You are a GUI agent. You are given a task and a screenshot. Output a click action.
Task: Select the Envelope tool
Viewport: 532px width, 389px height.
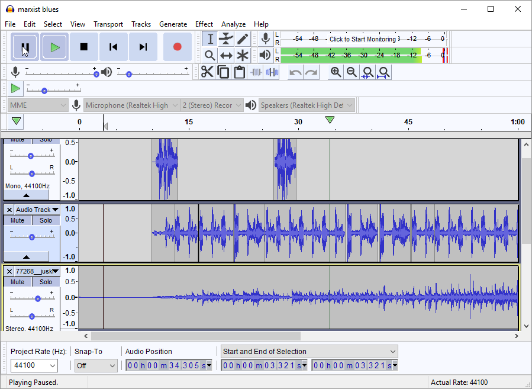point(226,39)
